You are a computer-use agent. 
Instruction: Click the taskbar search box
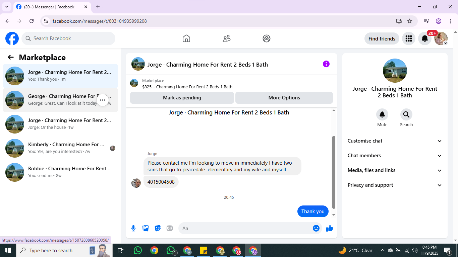point(64,250)
